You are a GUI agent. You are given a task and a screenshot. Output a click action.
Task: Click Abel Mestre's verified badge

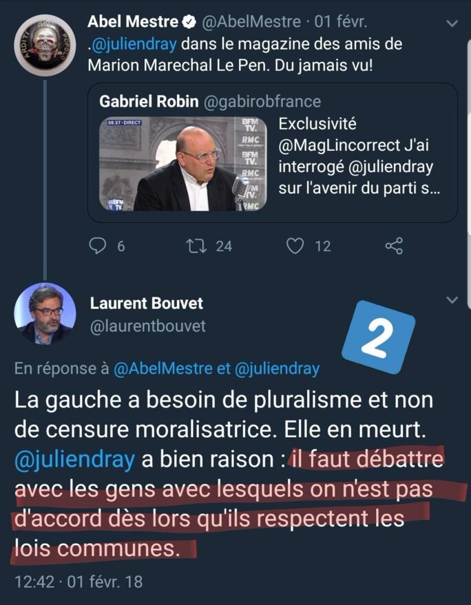pyautogui.click(x=188, y=22)
